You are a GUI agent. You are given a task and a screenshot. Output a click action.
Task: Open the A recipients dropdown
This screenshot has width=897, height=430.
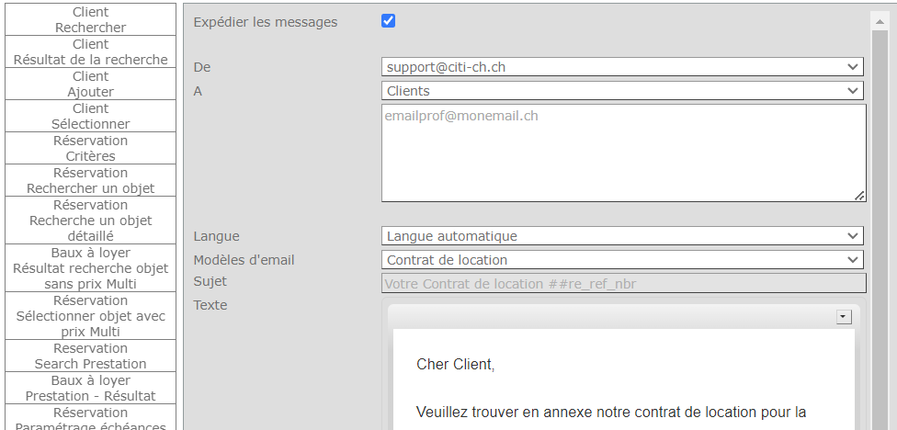pos(622,91)
